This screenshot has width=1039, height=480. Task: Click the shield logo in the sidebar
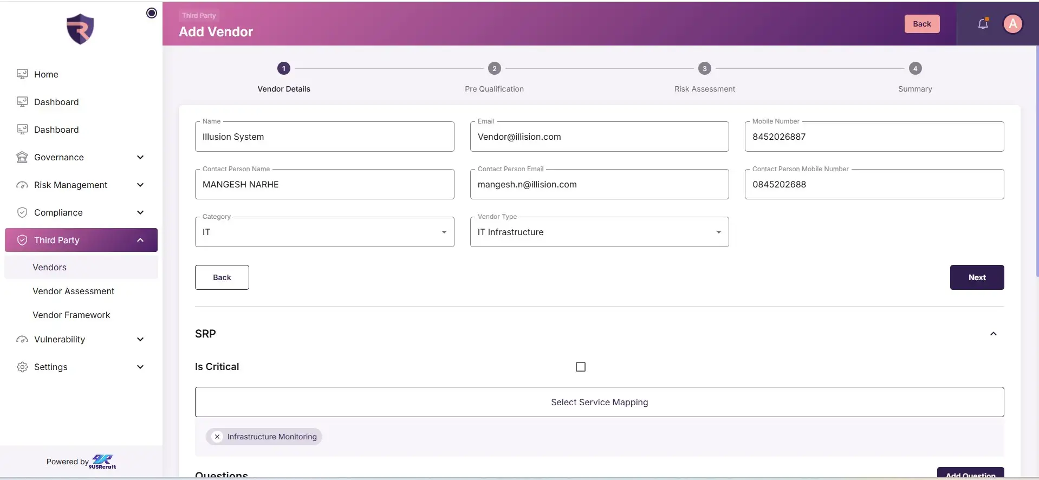pyautogui.click(x=80, y=29)
